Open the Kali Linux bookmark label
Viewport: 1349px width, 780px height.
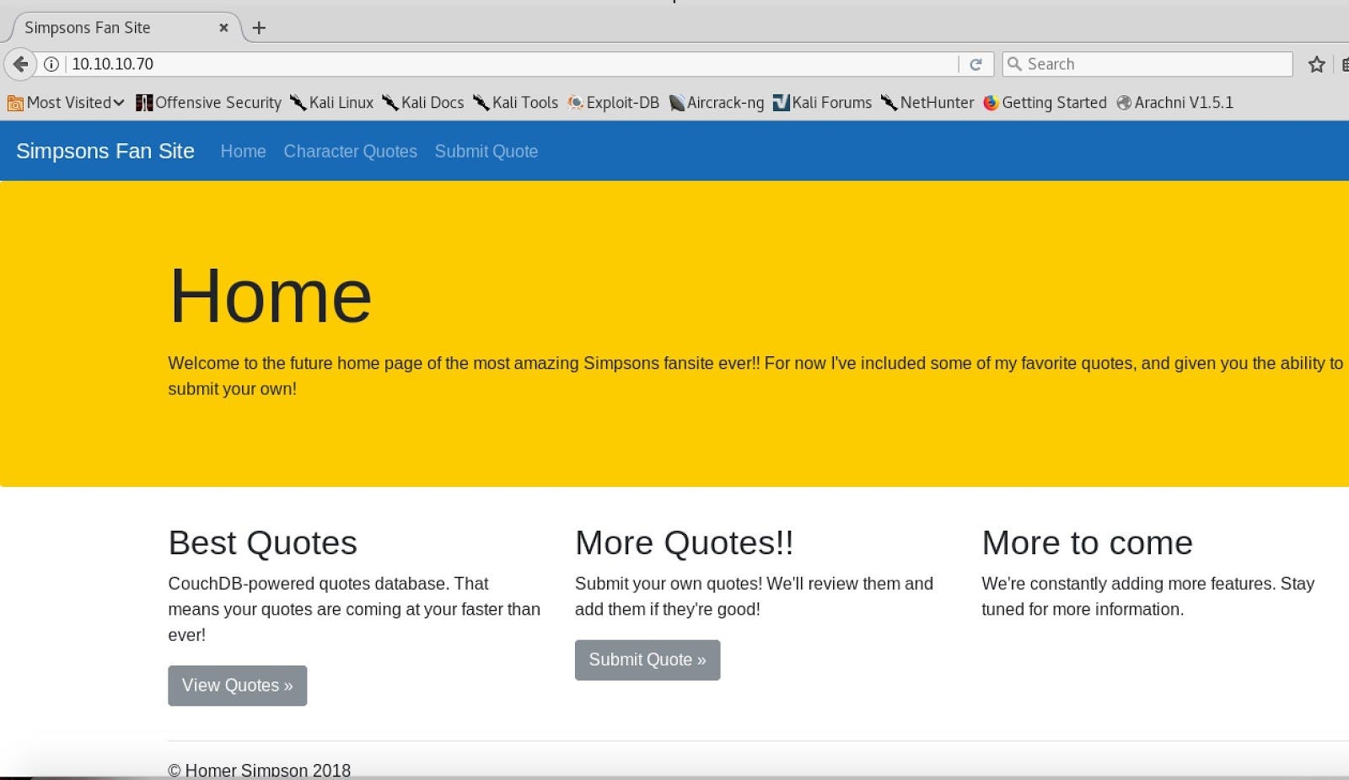(x=341, y=103)
